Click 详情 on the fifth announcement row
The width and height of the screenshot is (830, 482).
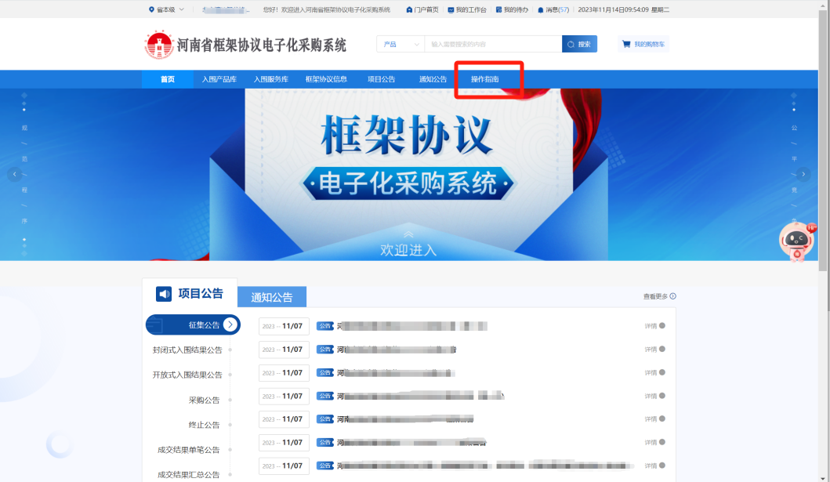point(654,419)
